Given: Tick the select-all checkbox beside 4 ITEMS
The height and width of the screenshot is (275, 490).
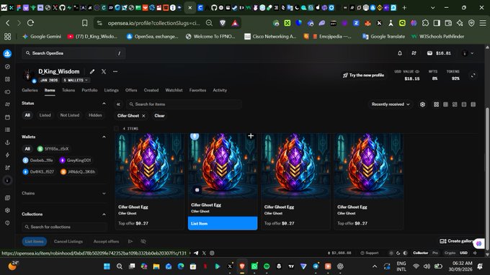Looking at the screenshot, I should [116, 129].
